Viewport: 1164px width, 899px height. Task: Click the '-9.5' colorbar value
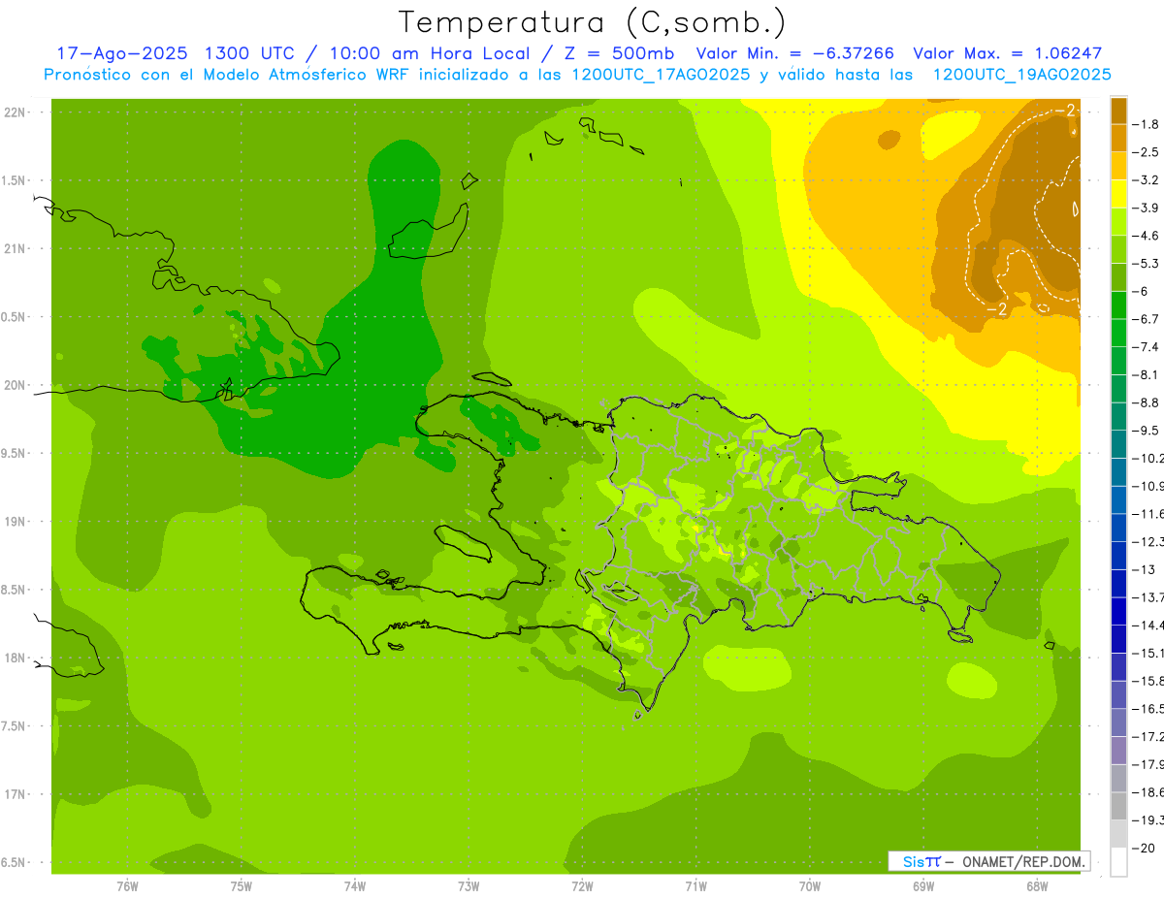click(x=1146, y=431)
